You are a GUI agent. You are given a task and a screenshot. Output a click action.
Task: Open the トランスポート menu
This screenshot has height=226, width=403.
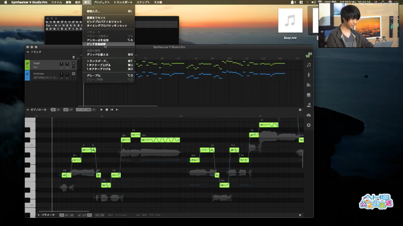click(123, 2)
